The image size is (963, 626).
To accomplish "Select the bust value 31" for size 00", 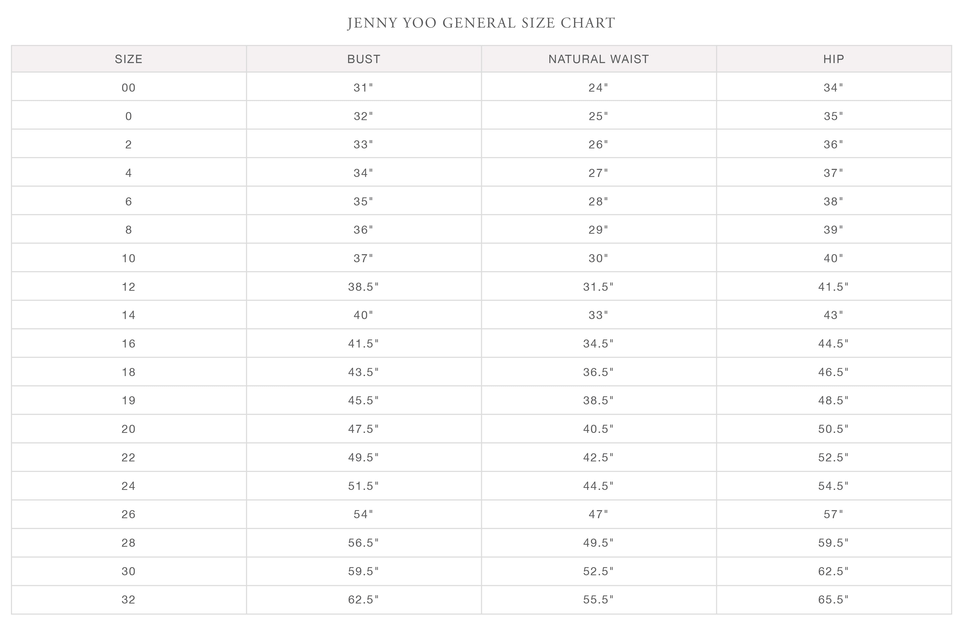I will 364,88.
